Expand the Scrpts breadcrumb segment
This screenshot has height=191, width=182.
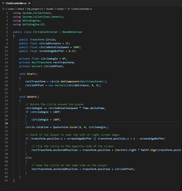coord(60,9)
